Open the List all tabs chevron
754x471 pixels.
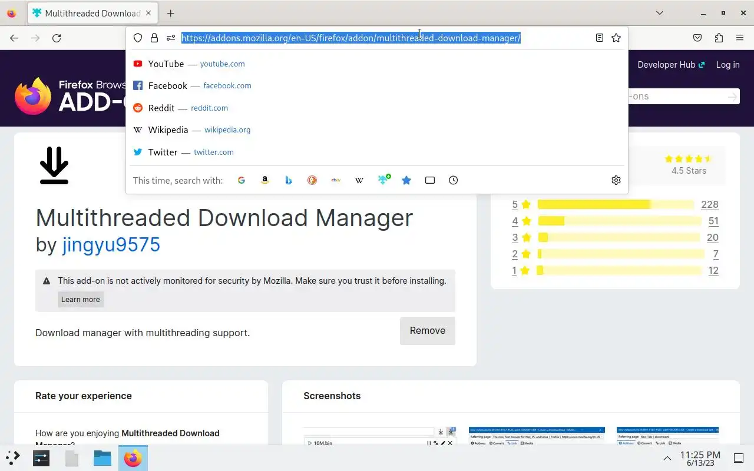point(660,13)
